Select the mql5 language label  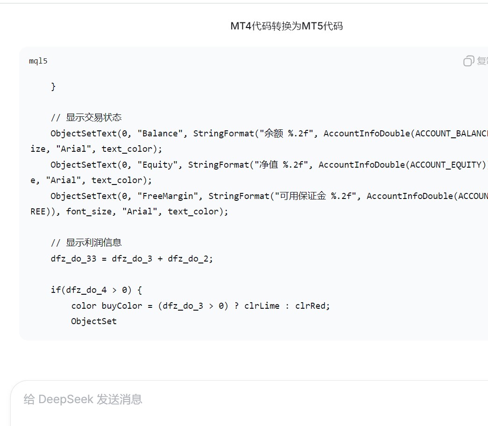pyautogui.click(x=38, y=61)
